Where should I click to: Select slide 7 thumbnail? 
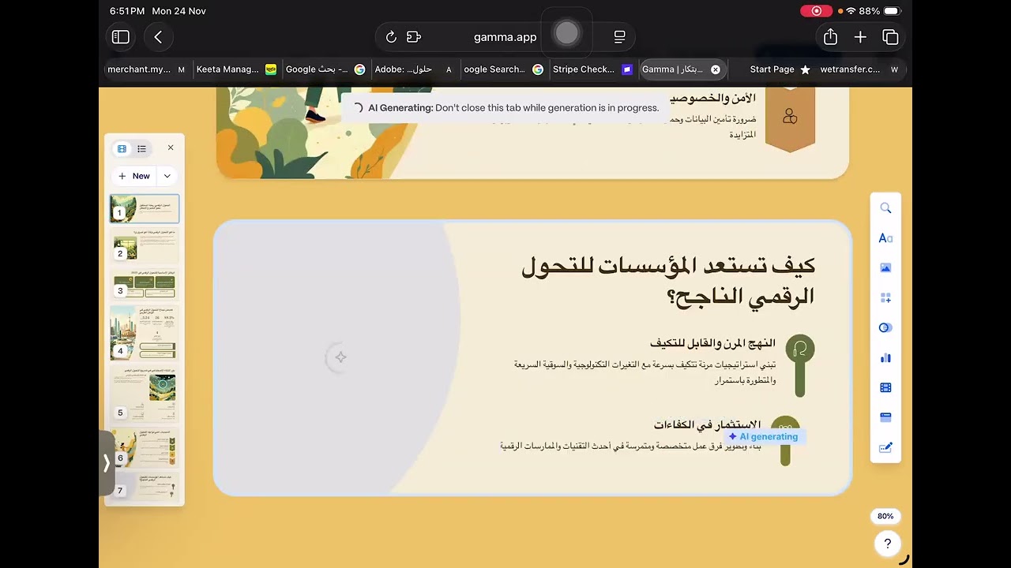145,487
